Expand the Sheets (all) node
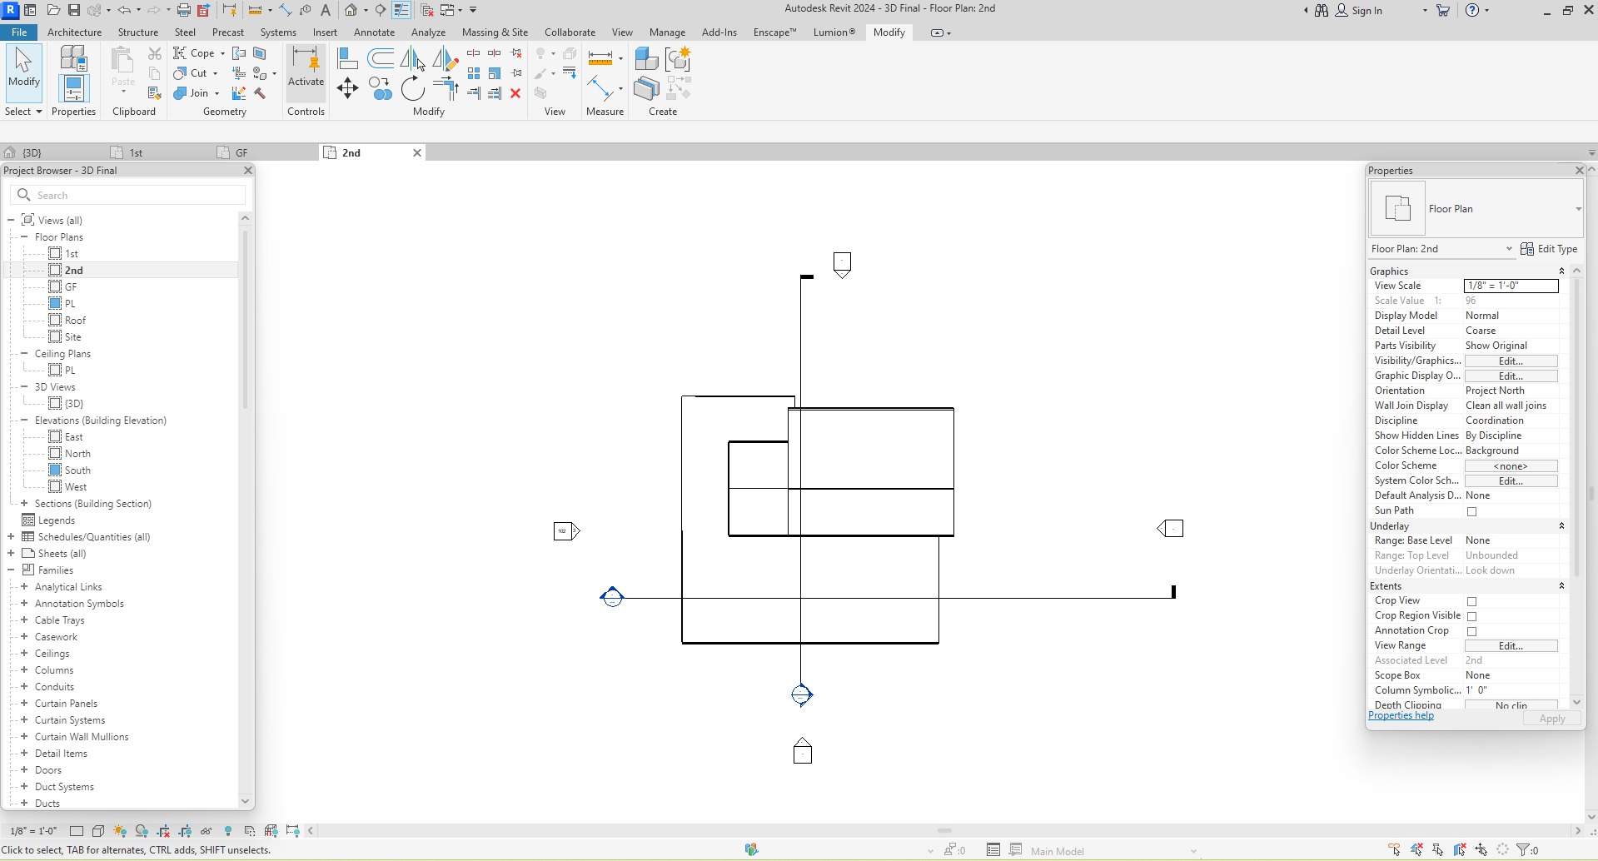 tap(11, 553)
